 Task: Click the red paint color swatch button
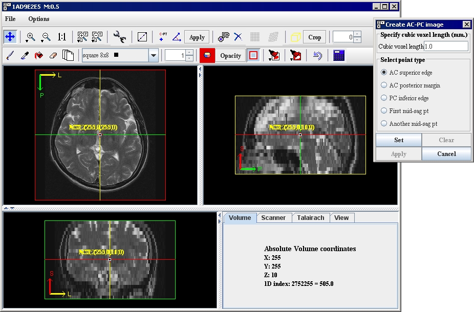pyautogui.click(x=207, y=55)
